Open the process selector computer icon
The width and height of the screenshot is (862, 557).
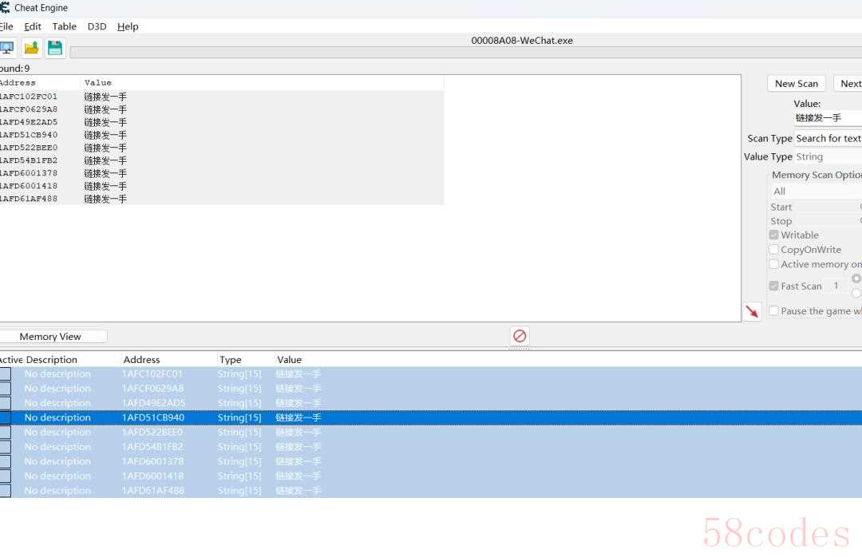[6, 49]
